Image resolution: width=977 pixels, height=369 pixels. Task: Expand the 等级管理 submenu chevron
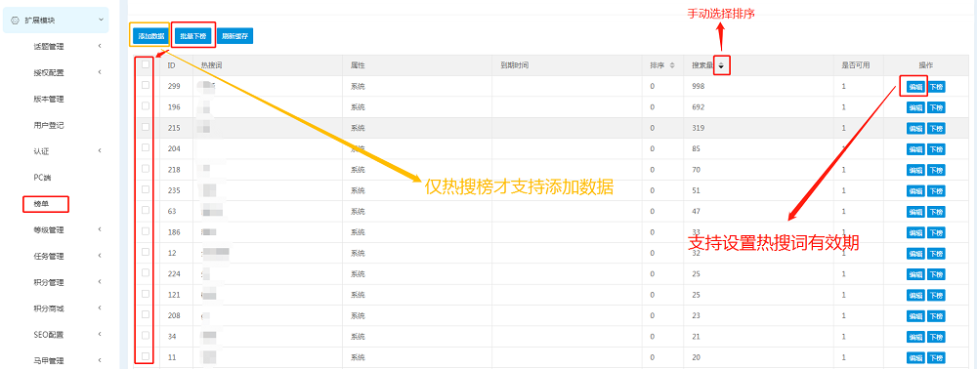100,229
